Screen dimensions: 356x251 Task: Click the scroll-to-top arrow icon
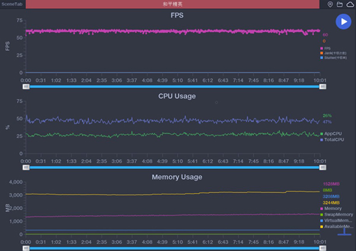tap(344, 231)
